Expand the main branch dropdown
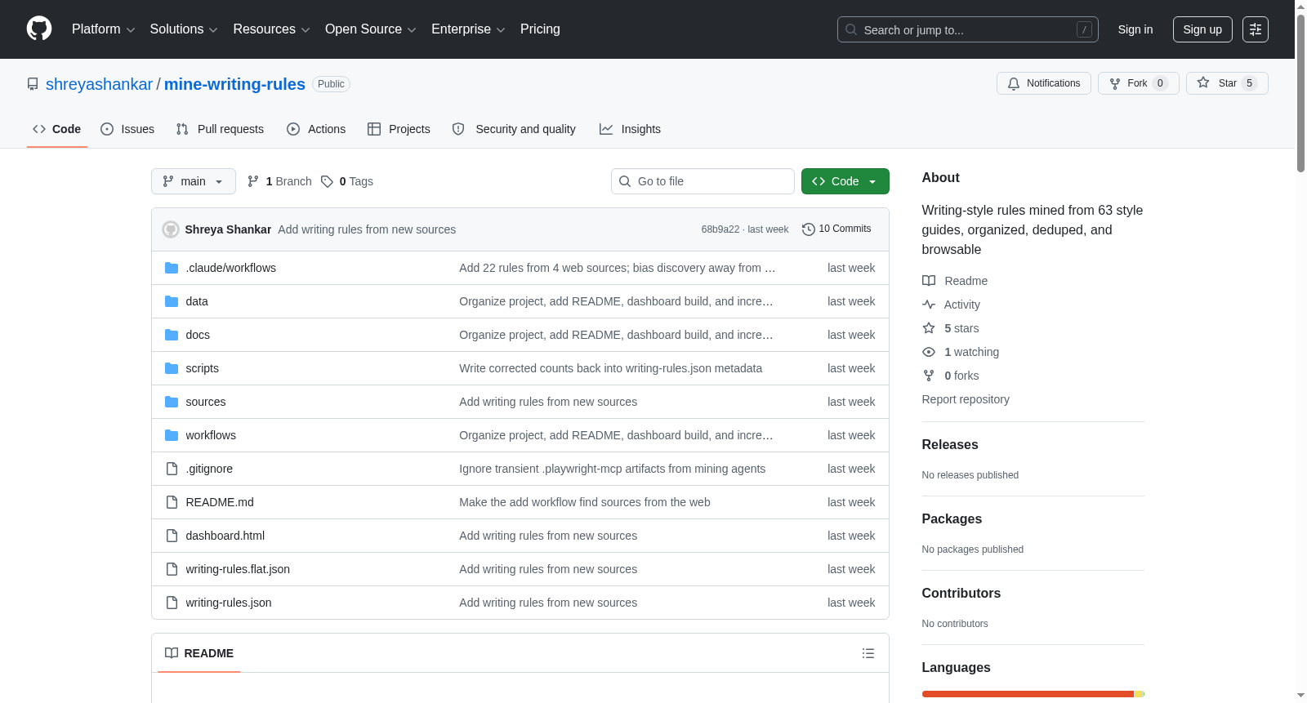The image size is (1307, 703). [194, 181]
